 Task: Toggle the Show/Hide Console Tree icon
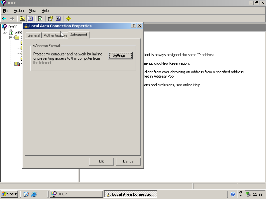(30, 19)
